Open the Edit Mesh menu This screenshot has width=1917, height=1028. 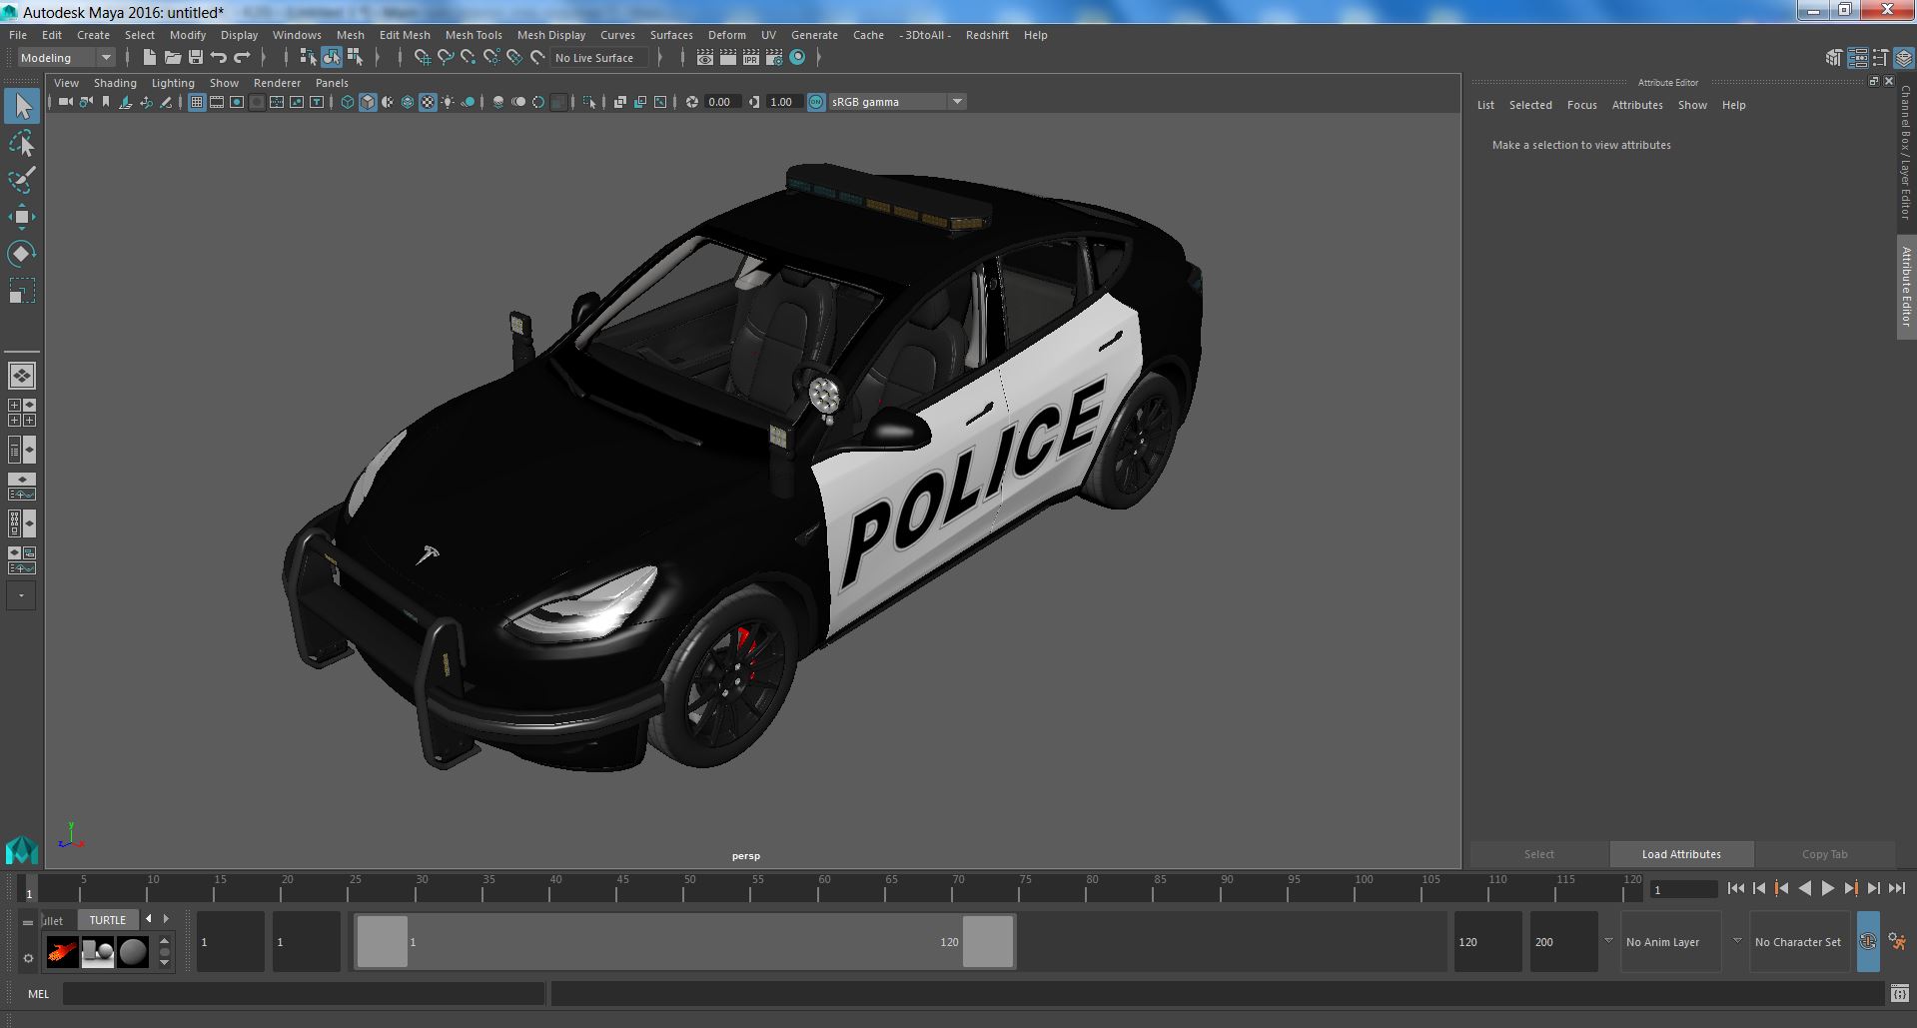405,35
